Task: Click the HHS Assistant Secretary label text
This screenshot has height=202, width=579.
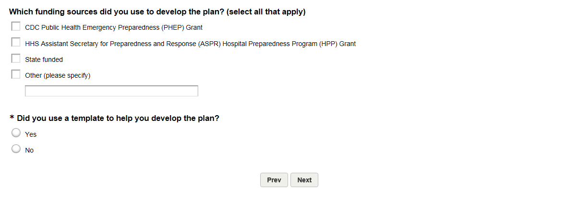Action: coord(190,44)
